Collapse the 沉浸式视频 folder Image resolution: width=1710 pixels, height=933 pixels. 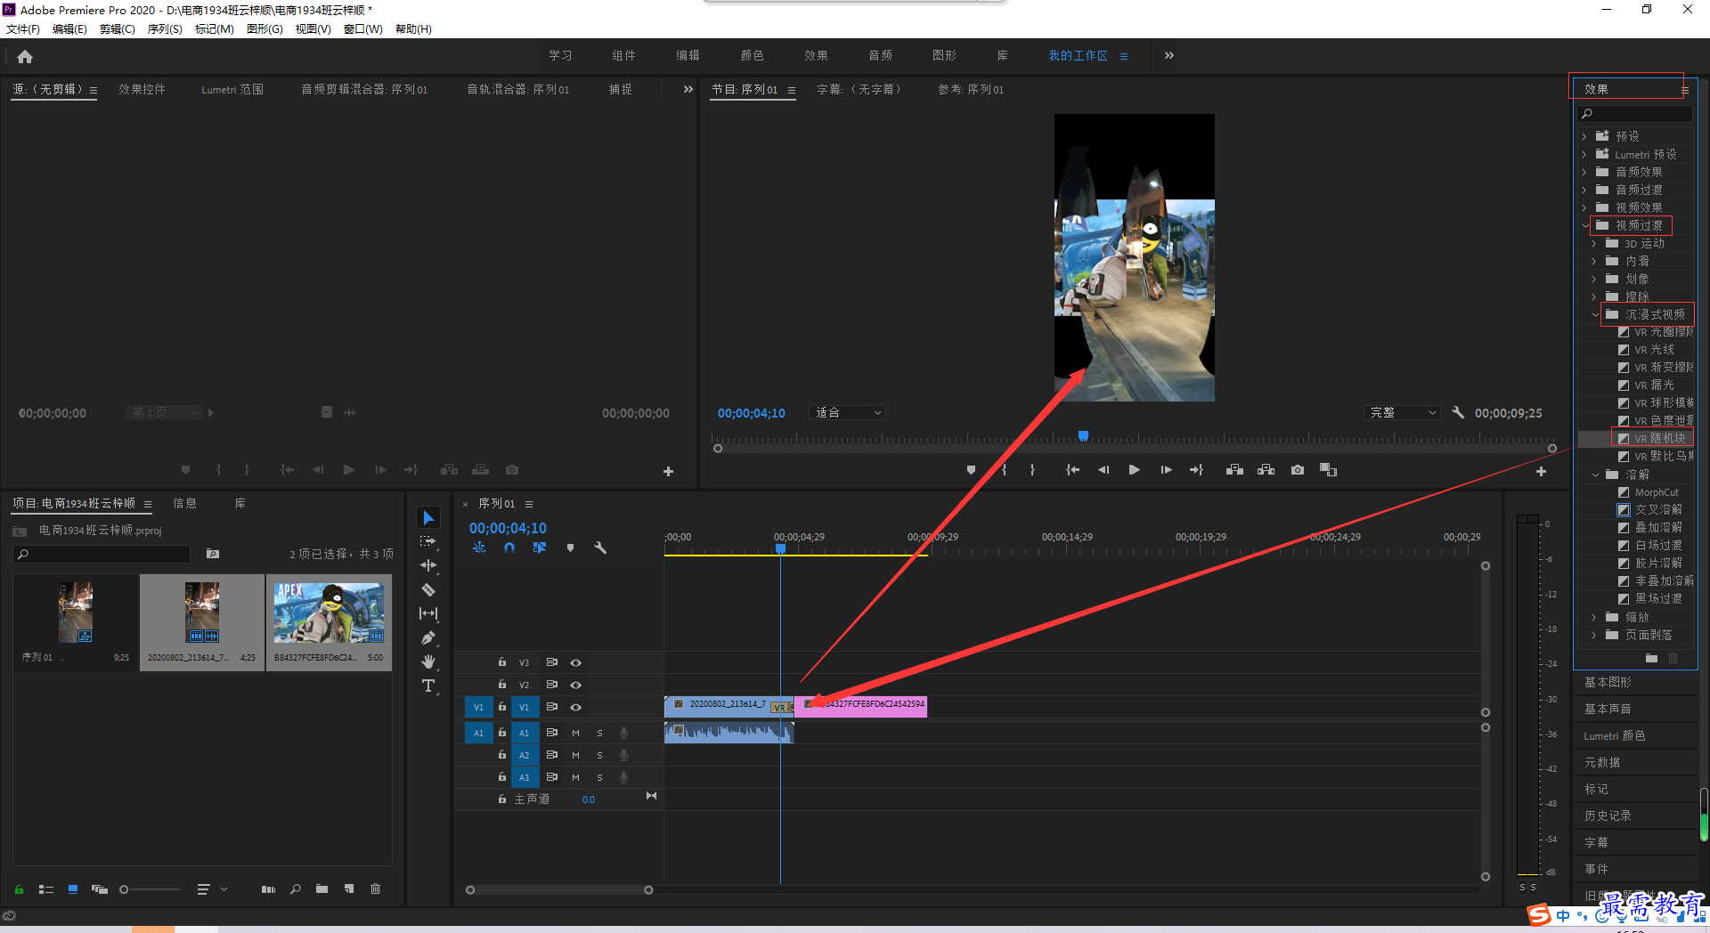point(1595,315)
